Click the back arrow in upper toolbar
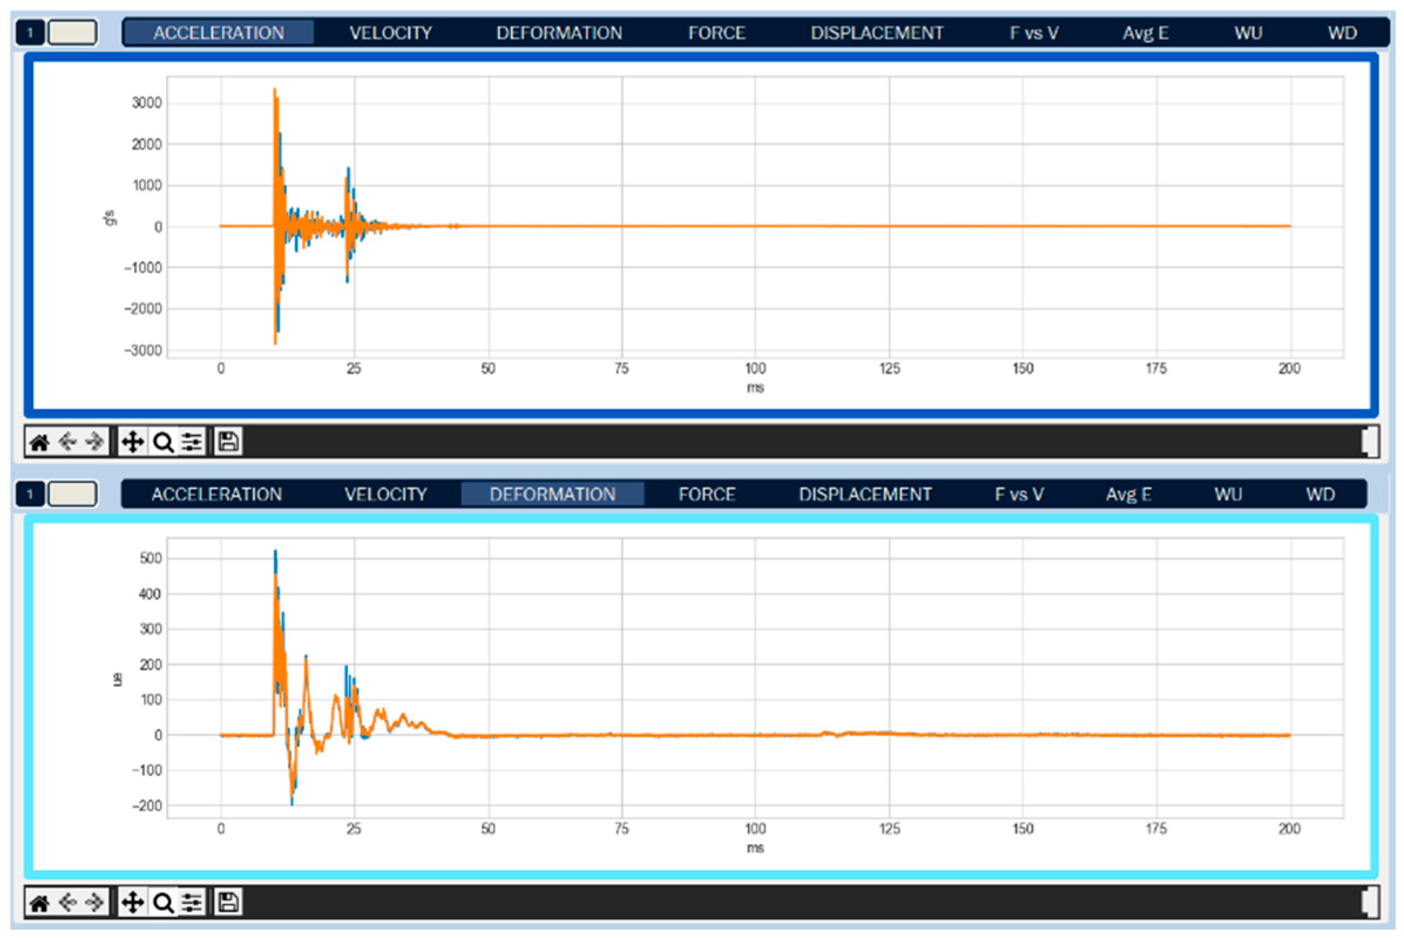The width and height of the screenshot is (1404, 942). click(x=67, y=443)
